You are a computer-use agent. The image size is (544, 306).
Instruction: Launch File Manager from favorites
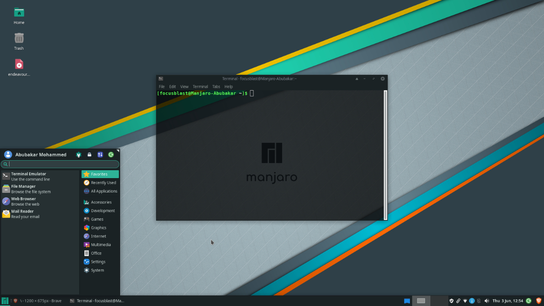coord(40,189)
